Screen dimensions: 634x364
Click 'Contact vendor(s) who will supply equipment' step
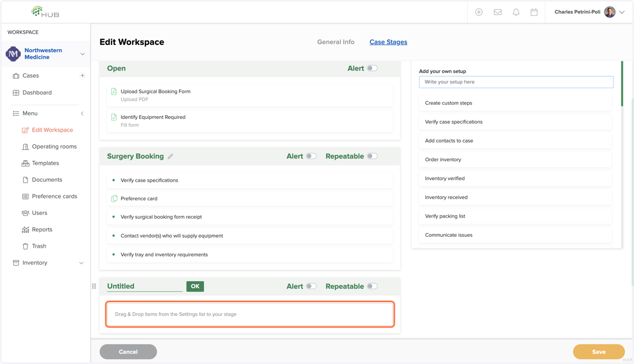[250, 236]
